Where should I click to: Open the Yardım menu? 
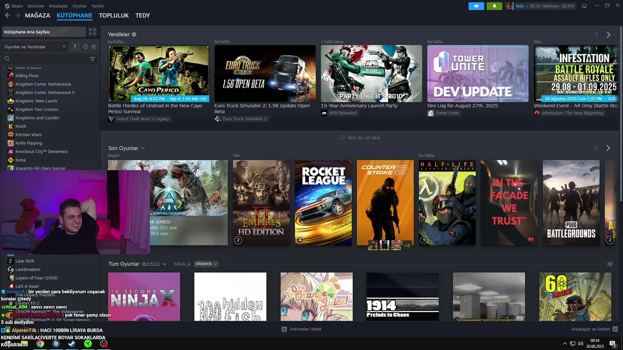tap(98, 6)
